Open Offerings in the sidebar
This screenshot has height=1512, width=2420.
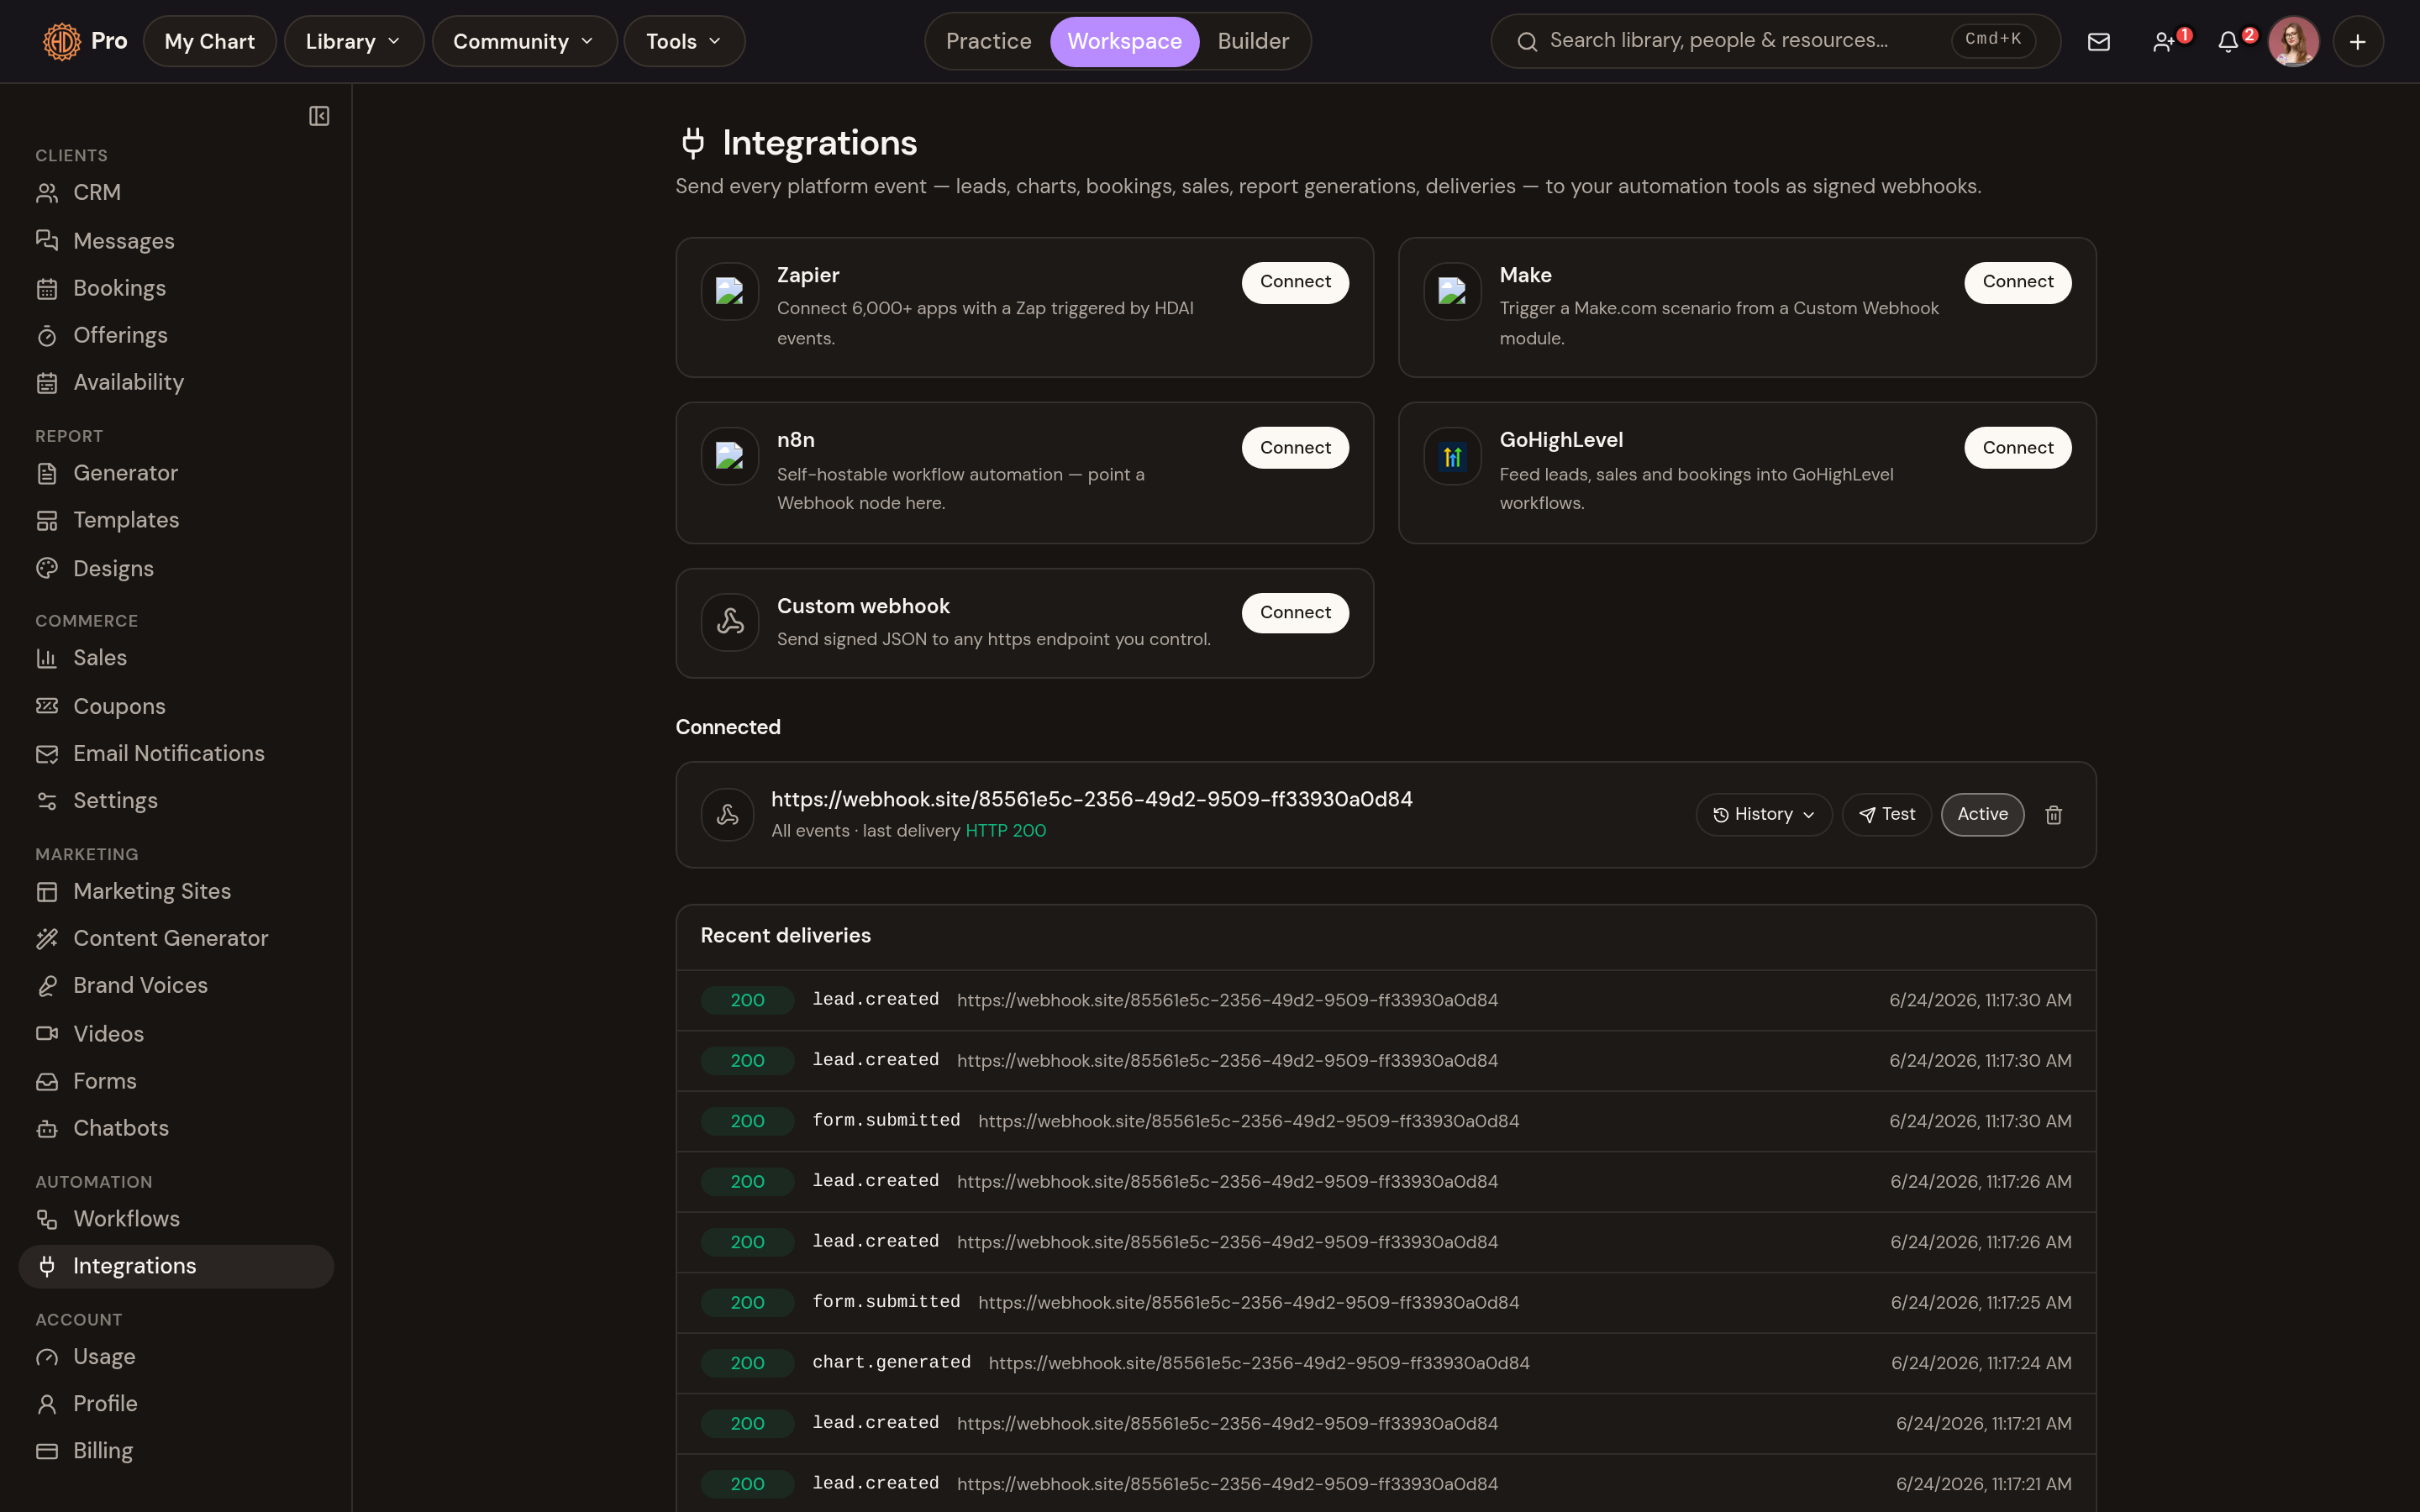coord(176,335)
